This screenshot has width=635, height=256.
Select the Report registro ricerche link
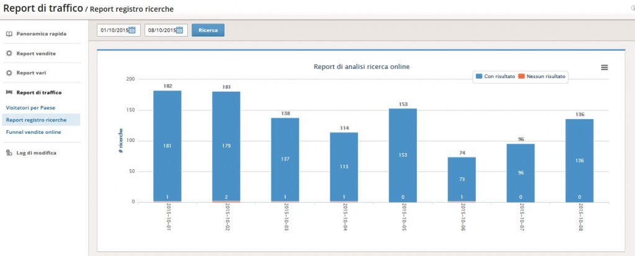click(36, 120)
